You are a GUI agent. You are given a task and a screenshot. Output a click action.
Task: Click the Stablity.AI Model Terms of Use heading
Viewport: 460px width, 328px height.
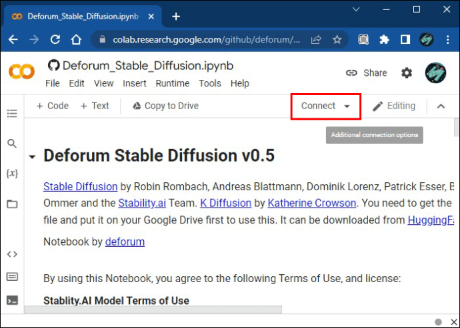pyautogui.click(x=116, y=301)
